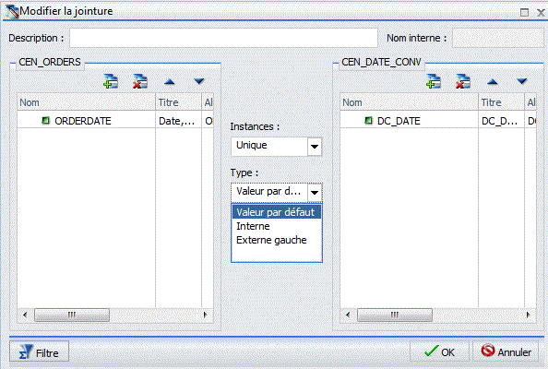Image resolution: width=548 pixels, height=369 pixels.
Task: Move field up in CEN_DATE_CONV panel
Action: coord(493,82)
